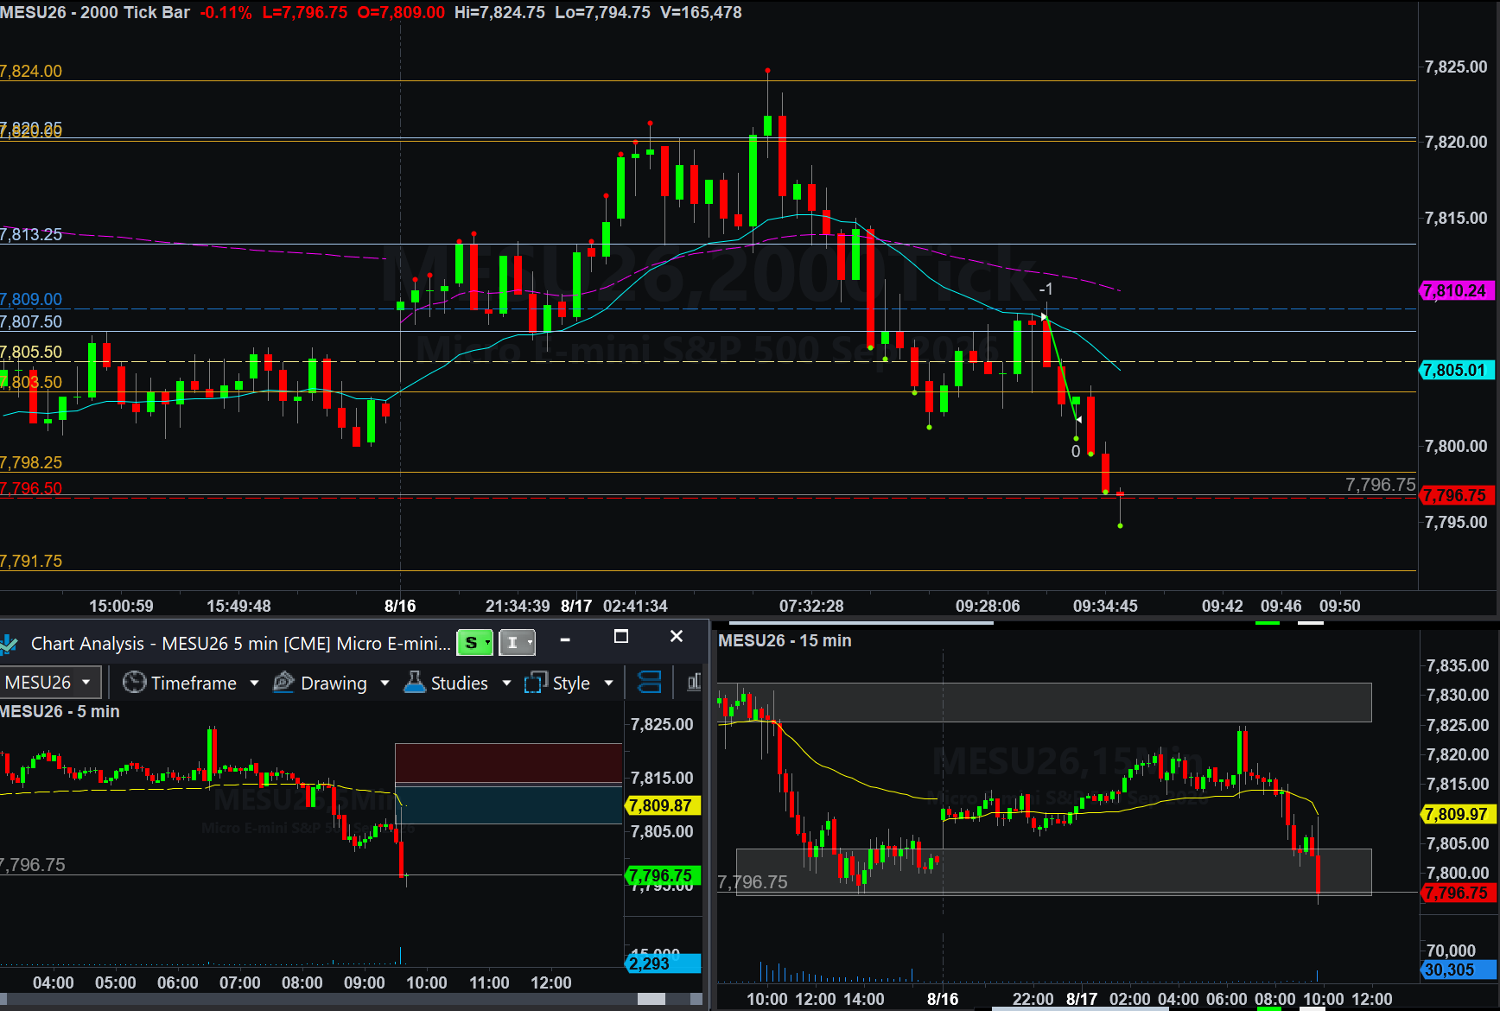This screenshot has height=1011, width=1500.
Task: Minimize the Chart Analysis 5 min window
Action: pyautogui.click(x=565, y=639)
